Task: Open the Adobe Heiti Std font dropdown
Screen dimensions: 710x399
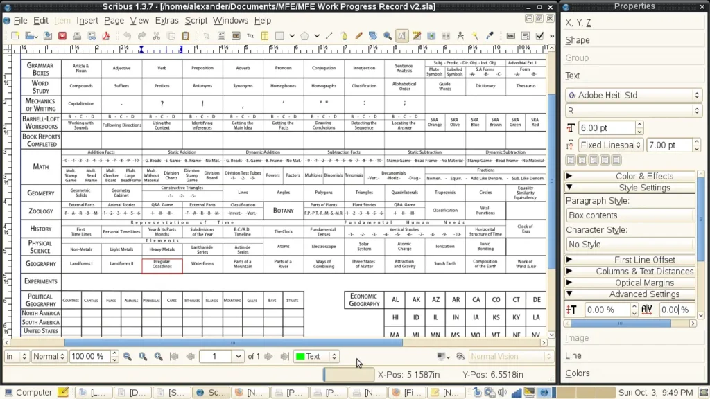Action: (633, 95)
